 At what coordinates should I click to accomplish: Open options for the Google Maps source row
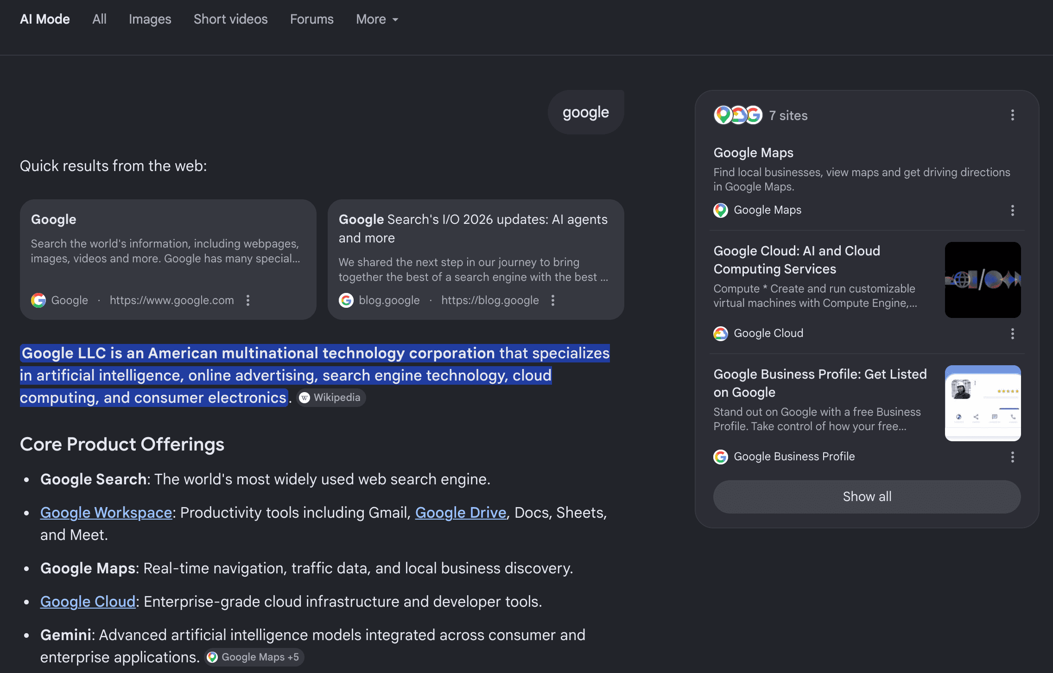coord(1013,210)
